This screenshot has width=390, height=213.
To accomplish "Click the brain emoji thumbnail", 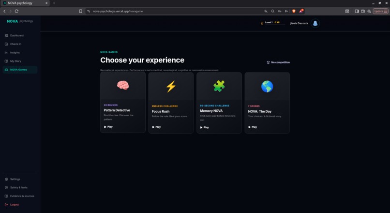I will point(123,86).
